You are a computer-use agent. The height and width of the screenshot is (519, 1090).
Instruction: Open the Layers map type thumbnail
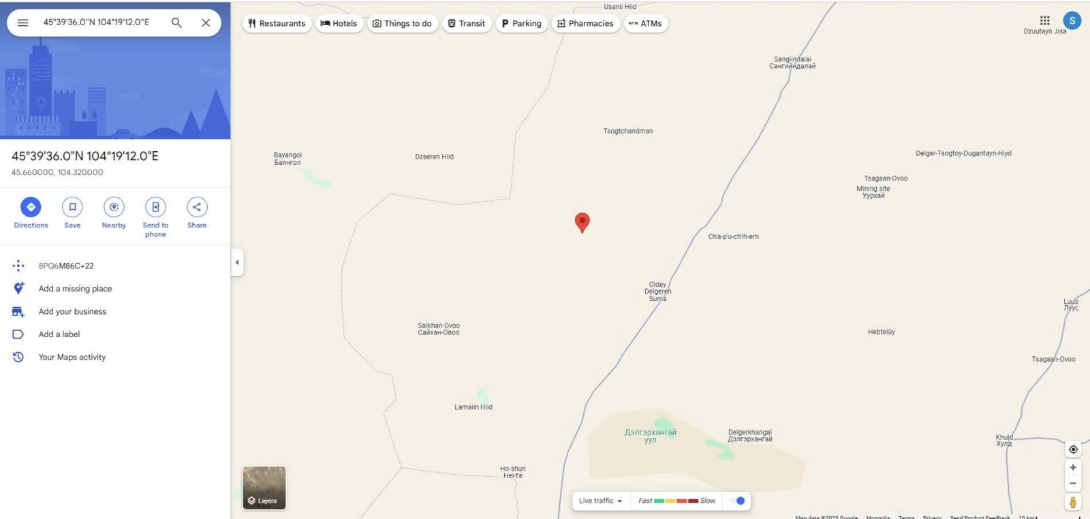tap(264, 488)
